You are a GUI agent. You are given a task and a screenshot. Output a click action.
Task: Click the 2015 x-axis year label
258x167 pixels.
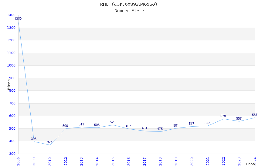[113, 162]
